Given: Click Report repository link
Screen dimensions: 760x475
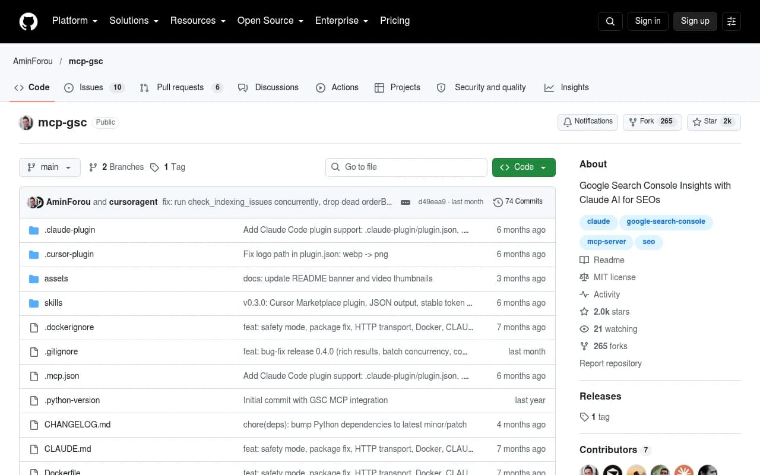Looking at the screenshot, I should point(610,363).
